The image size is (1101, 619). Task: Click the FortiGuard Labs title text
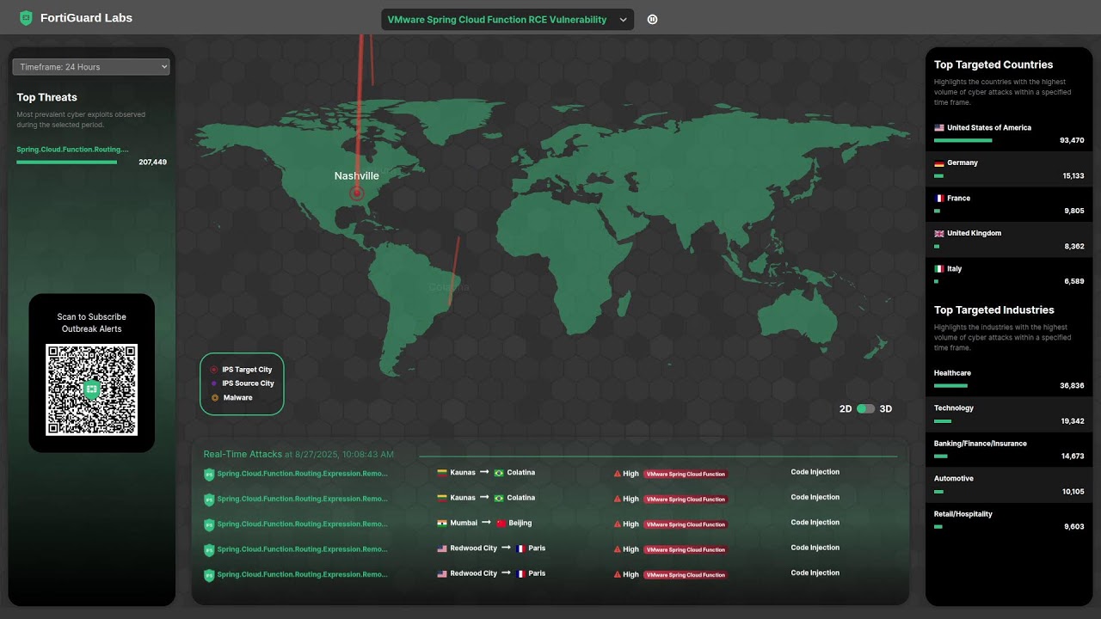point(86,18)
